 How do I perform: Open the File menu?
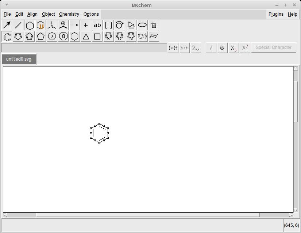click(x=7, y=14)
